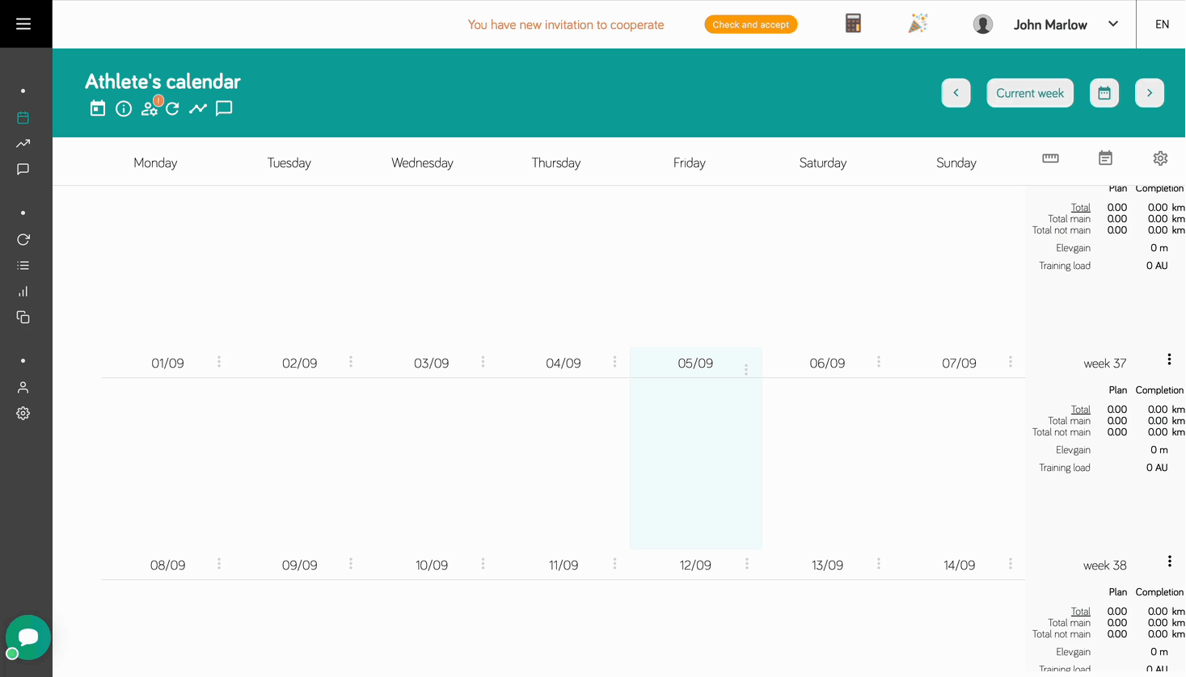Open the calculator tool in the top bar
1186x677 pixels.
tap(853, 23)
